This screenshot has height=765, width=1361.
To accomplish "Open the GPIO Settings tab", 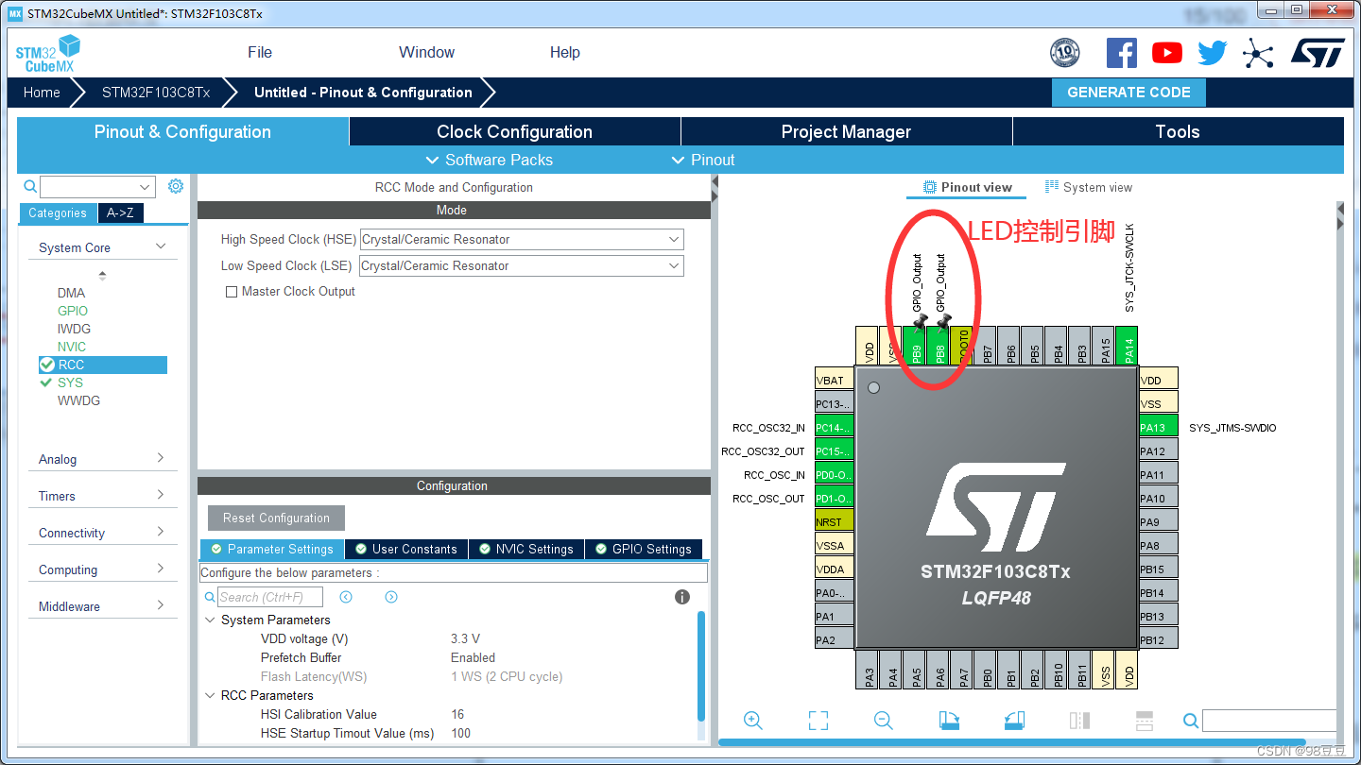I will (x=644, y=549).
